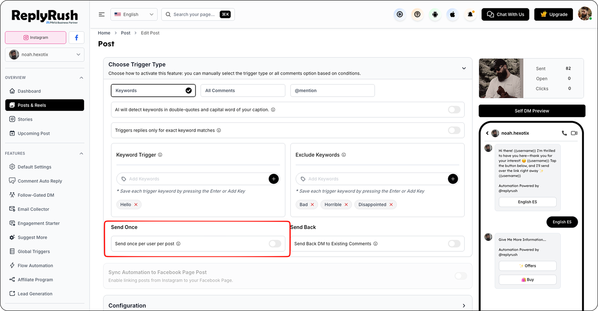This screenshot has width=598, height=311.
Task: Open Follow-Gated DM feature
Action: (x=45, y=195)
